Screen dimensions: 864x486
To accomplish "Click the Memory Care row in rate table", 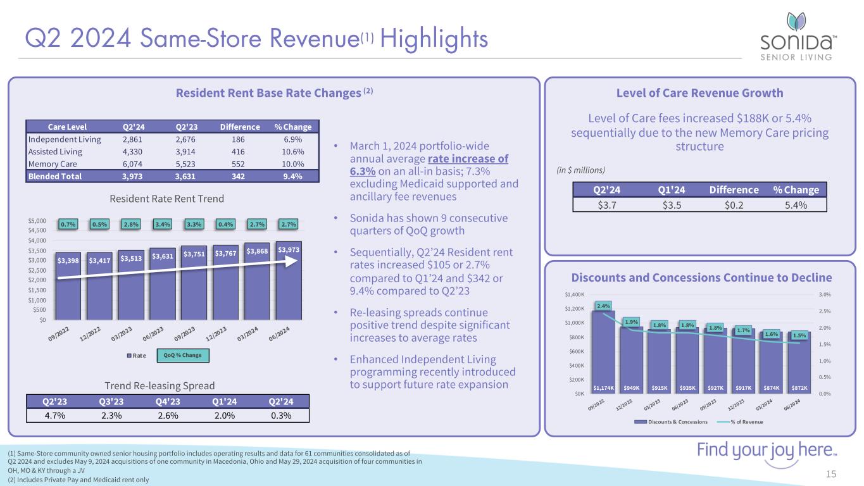I will point(173,163).
